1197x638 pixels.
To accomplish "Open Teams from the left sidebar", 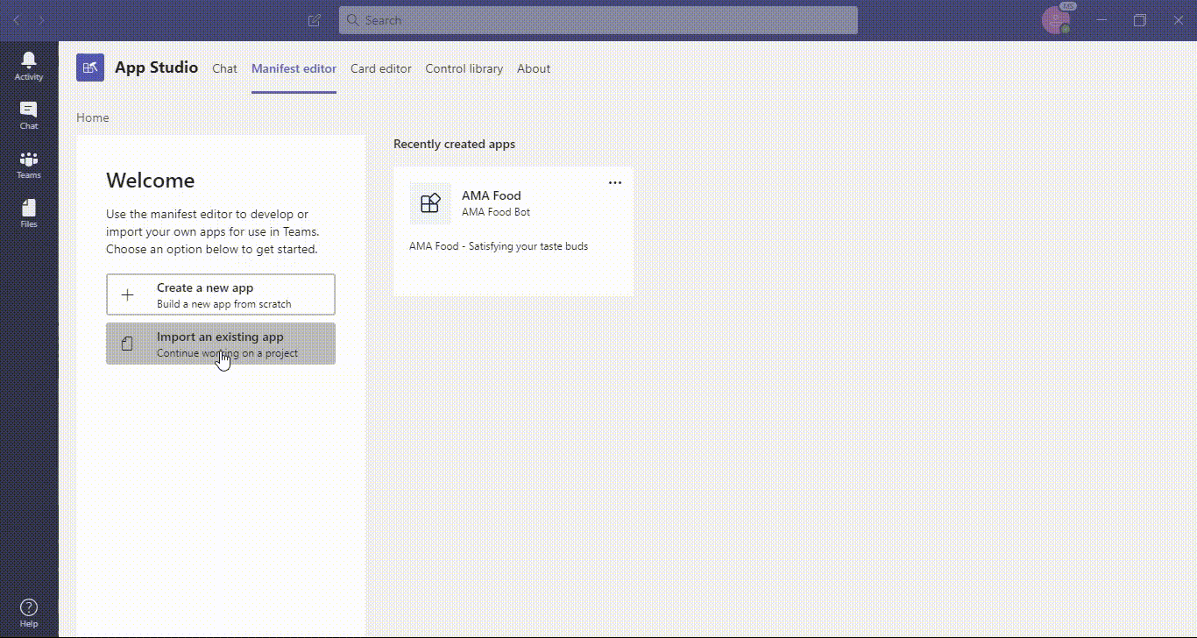I will click(29, 164).
